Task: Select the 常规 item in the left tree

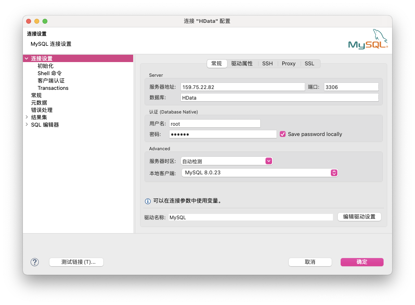Action: pyautogui.click(x=36, y=95)
